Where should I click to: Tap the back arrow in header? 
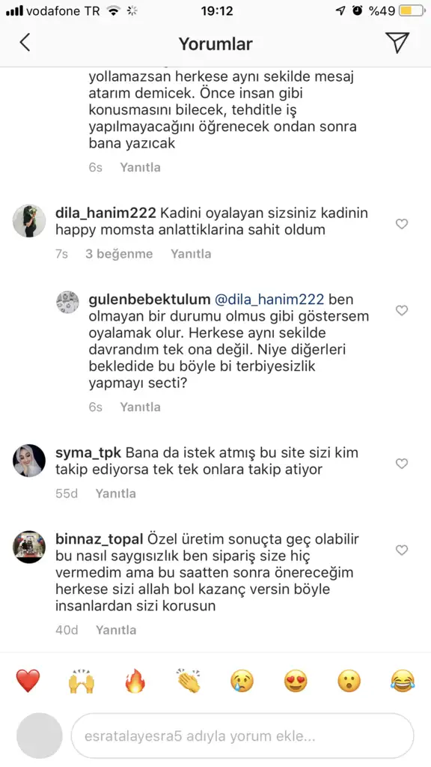pos(25,43)
